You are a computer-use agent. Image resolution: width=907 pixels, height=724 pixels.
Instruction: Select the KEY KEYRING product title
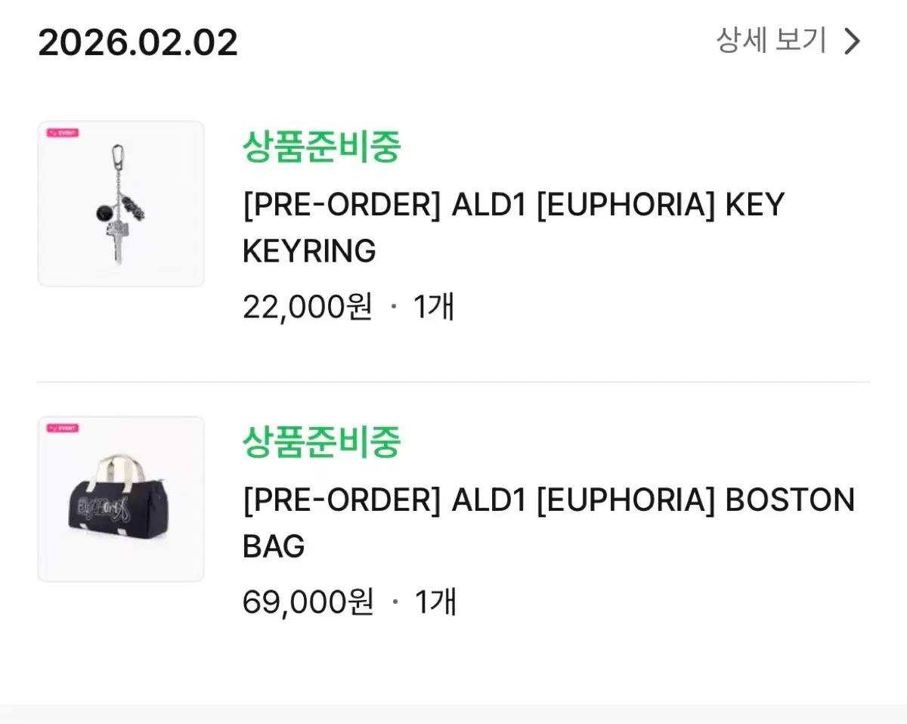coord(513,227)
